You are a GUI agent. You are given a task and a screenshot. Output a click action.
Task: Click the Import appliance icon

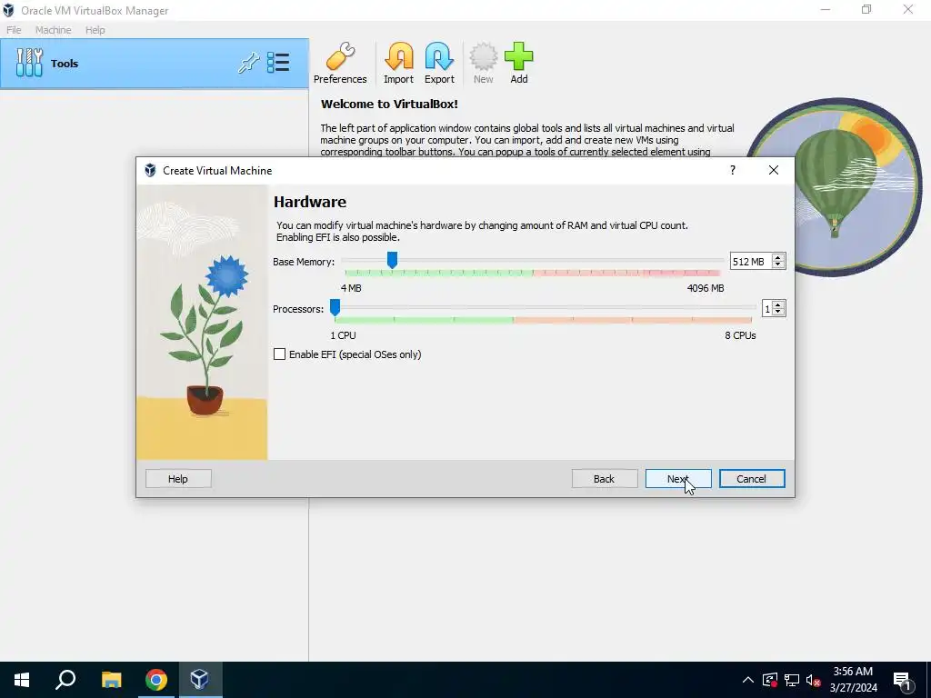click(398, 63)
